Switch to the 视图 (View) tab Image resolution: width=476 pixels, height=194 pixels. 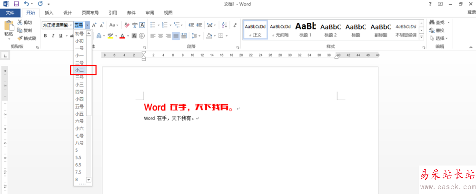(168, 13)
